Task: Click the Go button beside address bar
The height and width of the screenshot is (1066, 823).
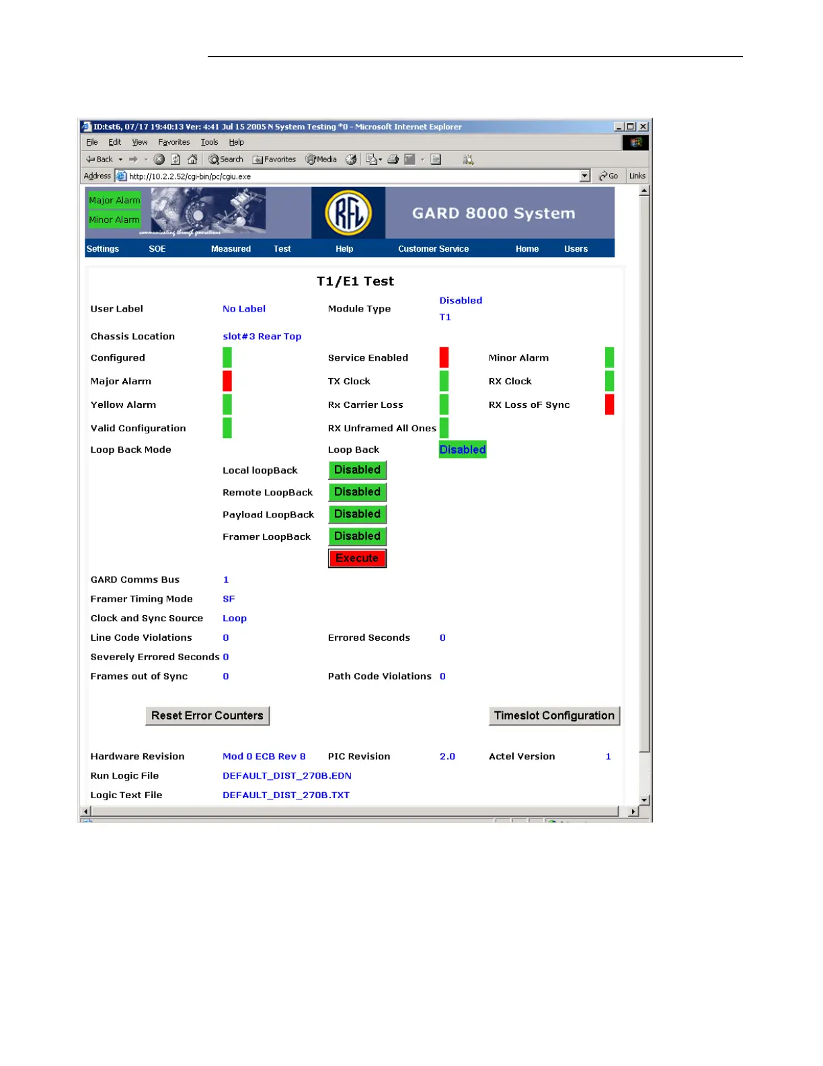Action: (x=609, y=176)
